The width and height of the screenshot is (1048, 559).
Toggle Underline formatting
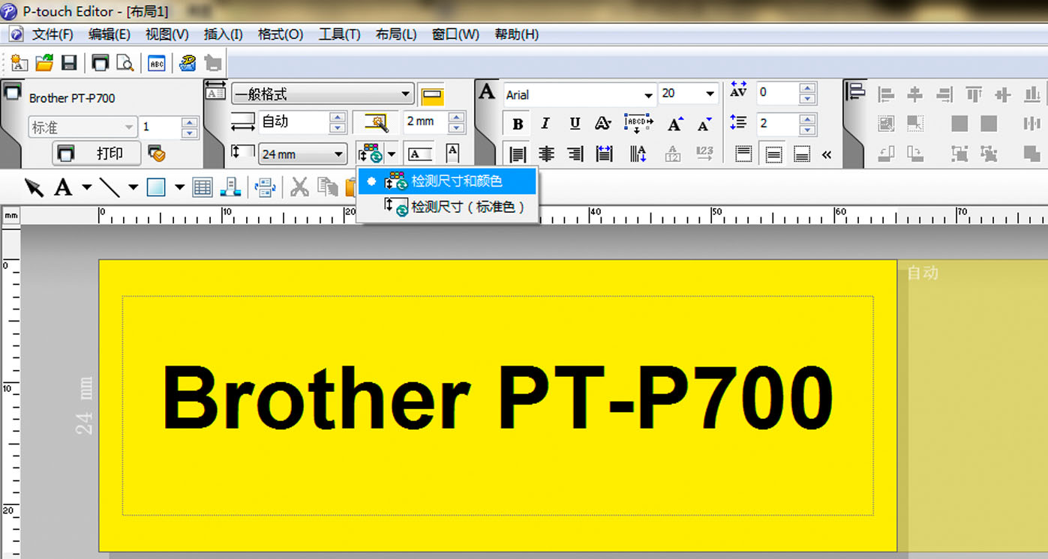pyautogui.click(x=575, y=124)
